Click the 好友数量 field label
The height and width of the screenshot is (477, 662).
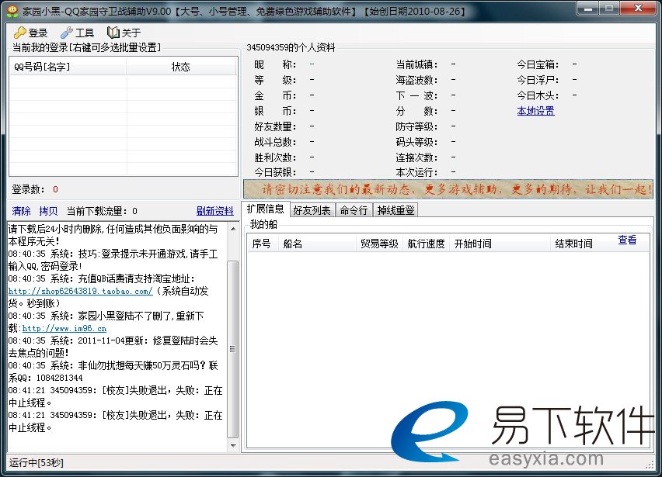tap(275, 126)
